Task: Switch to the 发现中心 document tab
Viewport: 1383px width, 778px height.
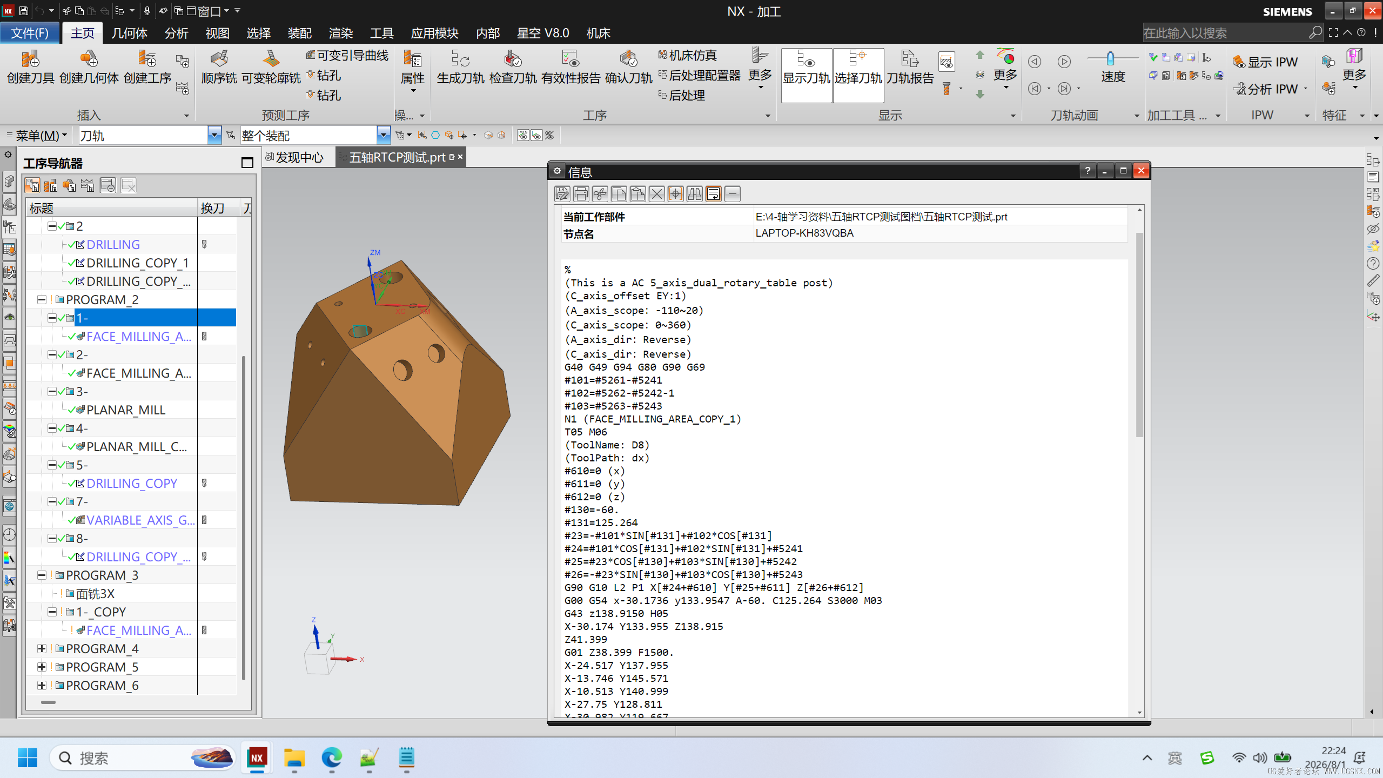Action: pos(294,157)
